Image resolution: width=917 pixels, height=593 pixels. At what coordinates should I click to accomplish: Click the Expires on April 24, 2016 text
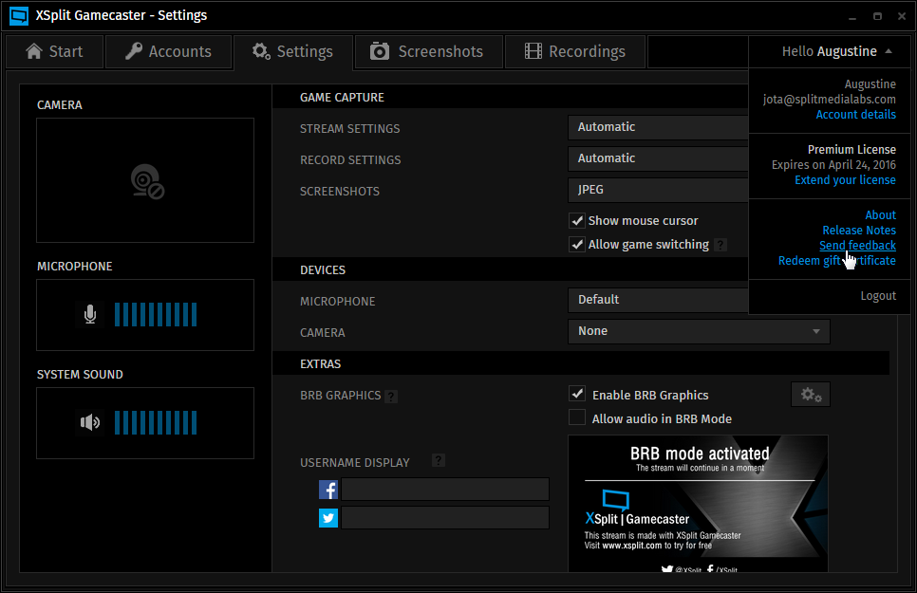pos(833,165)
